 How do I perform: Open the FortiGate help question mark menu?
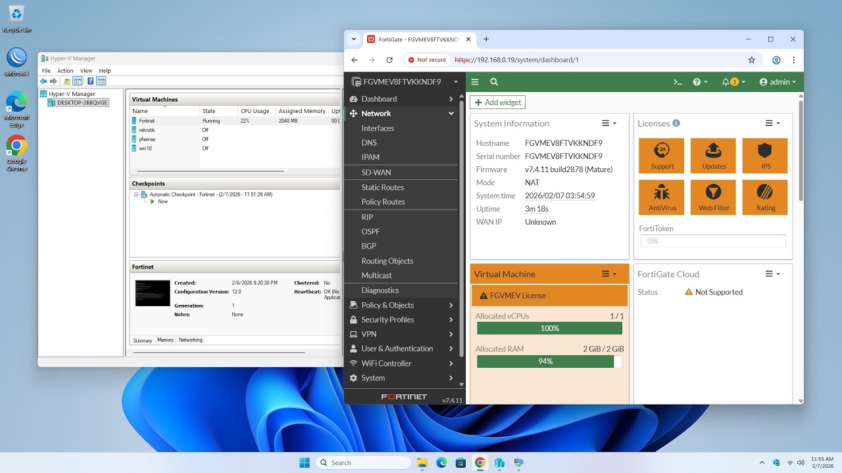pos(700,82)
